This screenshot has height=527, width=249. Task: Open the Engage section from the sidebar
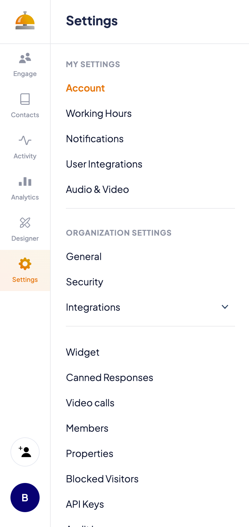[x=25, y=63]
